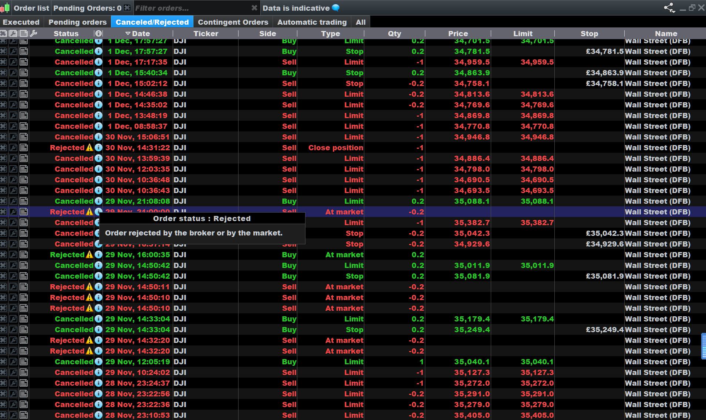706x420 pixels.
Task: Click the candlestick icon beside Order list
Action: tap(5, 8)
